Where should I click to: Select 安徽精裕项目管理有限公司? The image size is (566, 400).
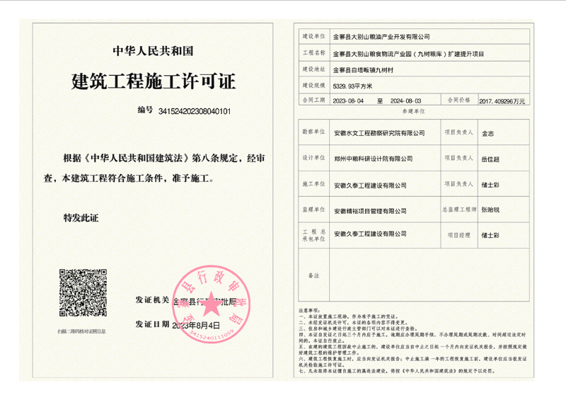point(370,211)
